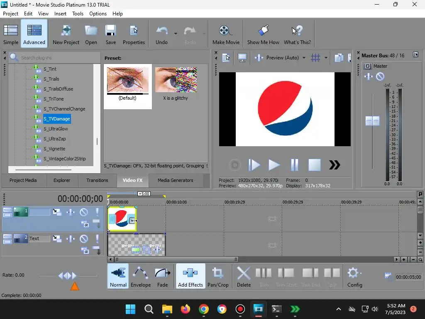This screenshot has width=425, height=319.
Task: Show more preview transport buttons
Action: click(335, 165)
